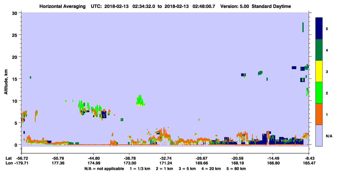Click the latitude value -14.49
This screenshot has height=176, width=343.
(273, 158)
